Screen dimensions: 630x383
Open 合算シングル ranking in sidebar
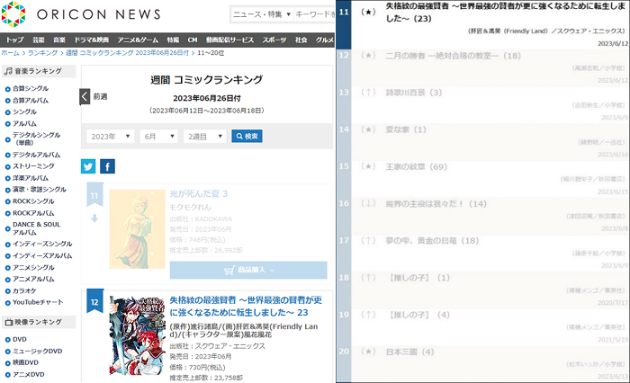[x=31, y=88]
